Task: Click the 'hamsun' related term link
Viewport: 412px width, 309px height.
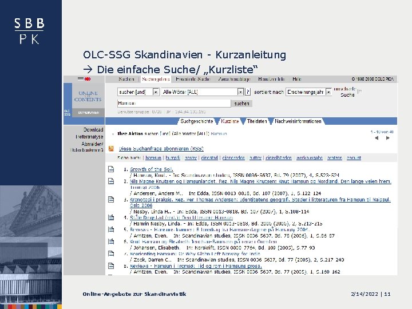Action: [153, 158]
